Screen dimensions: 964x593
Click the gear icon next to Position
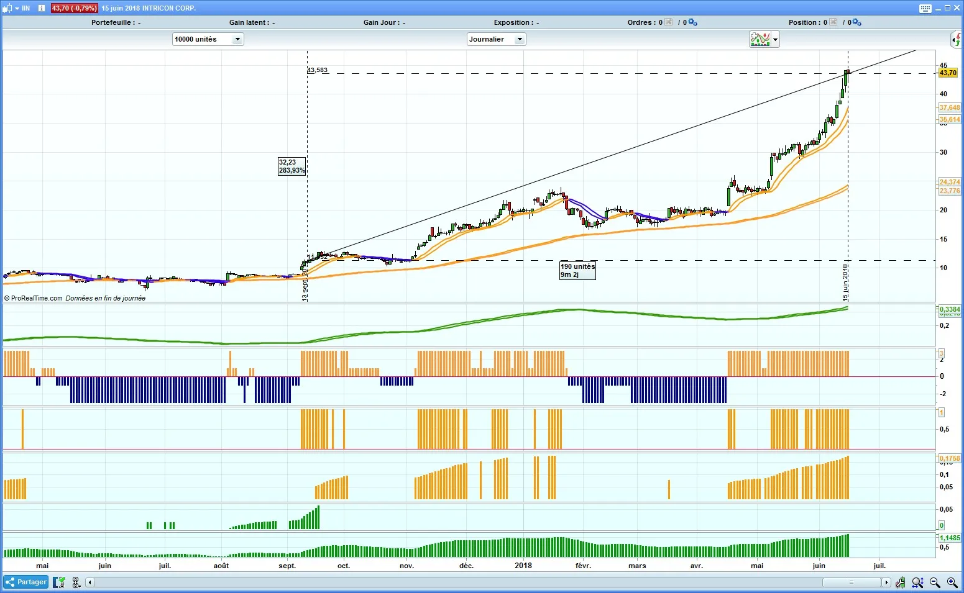[x=856, y=22]
